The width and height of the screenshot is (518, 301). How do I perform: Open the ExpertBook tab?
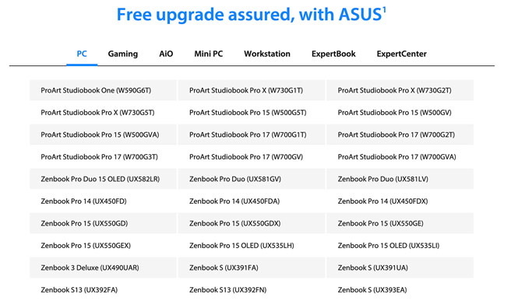(x=333, y=54)
